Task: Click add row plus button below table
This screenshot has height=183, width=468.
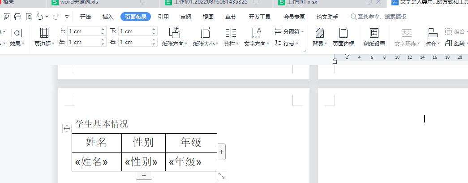Action: (144, 176)
